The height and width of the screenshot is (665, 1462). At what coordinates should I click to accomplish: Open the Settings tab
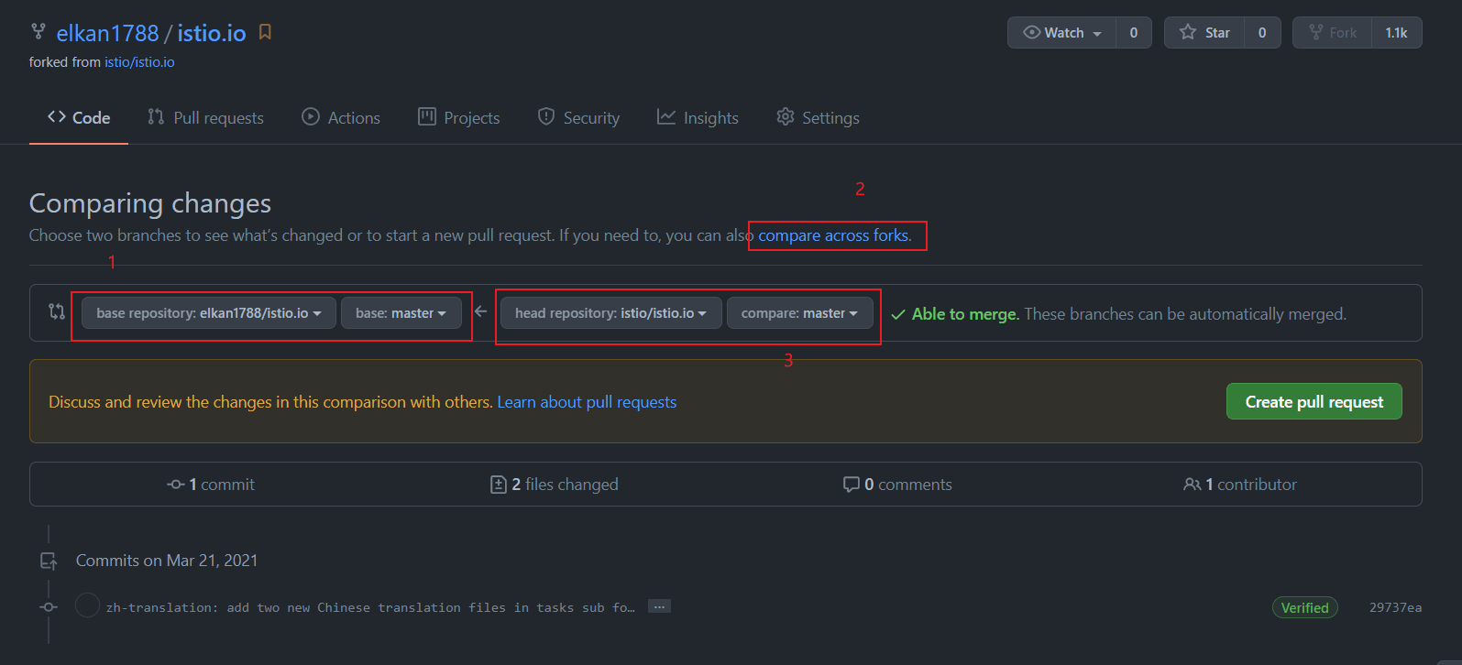coord(818,117)
